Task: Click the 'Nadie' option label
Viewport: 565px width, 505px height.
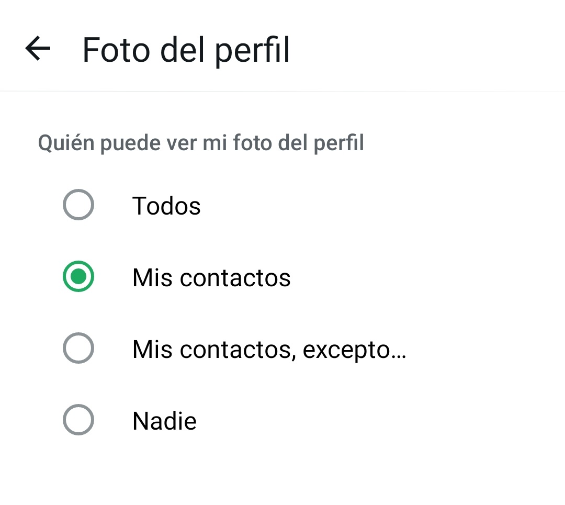Action: point(165,421)
